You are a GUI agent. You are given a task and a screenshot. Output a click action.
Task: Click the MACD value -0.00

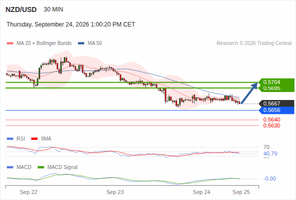270,178
